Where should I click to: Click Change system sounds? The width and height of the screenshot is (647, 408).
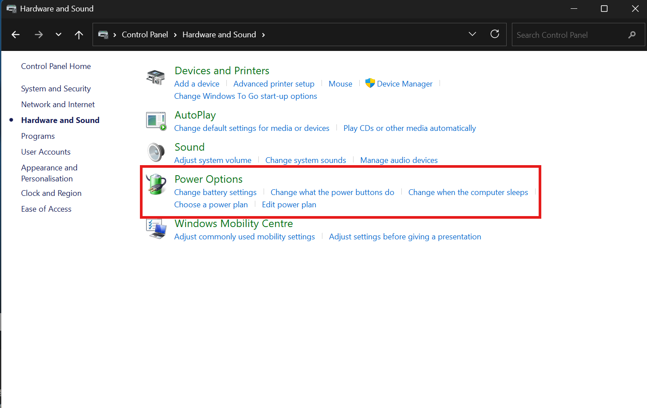coord(306,160)
